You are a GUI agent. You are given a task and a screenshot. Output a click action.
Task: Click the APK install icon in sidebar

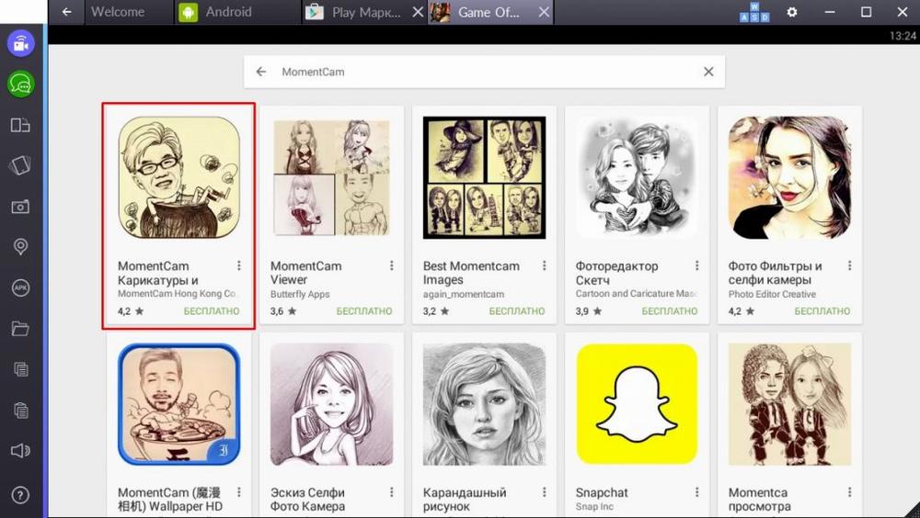coord(20,288)
